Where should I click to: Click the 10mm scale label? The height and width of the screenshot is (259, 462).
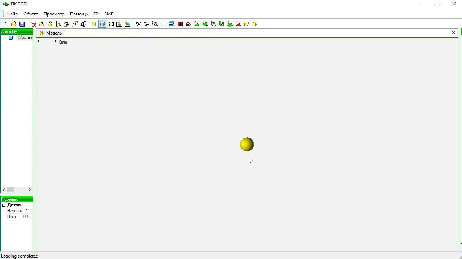[x=62, y=42]
